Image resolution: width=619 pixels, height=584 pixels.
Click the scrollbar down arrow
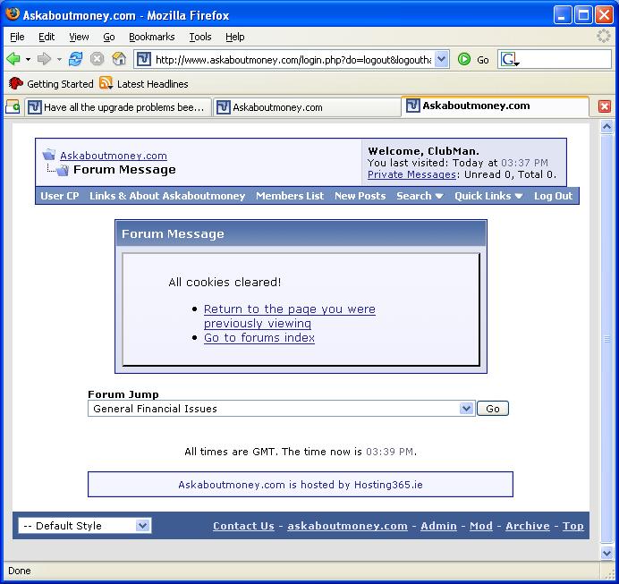(606, 553)
